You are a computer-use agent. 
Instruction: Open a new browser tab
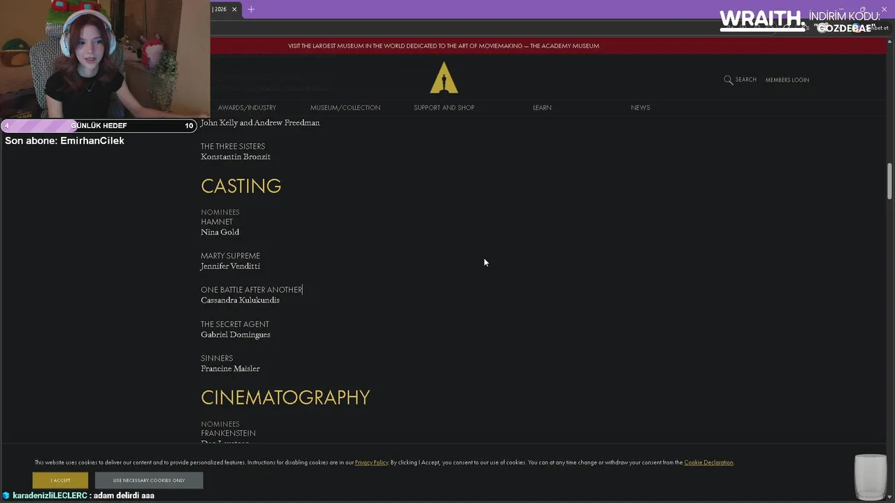(251, 9)
